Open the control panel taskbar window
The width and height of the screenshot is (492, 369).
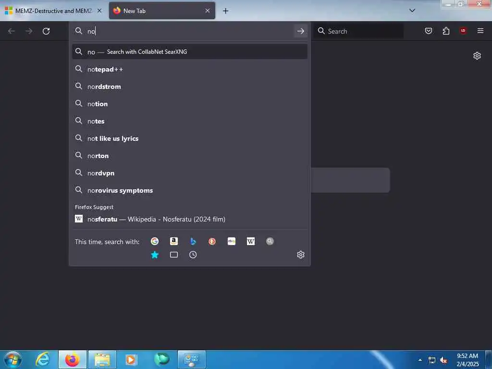[192, 359]
